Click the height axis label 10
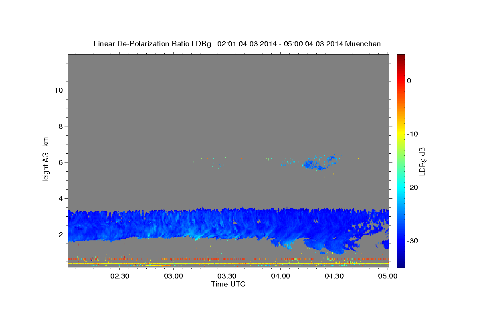This screenshot has width=481, height=321. 59,90
